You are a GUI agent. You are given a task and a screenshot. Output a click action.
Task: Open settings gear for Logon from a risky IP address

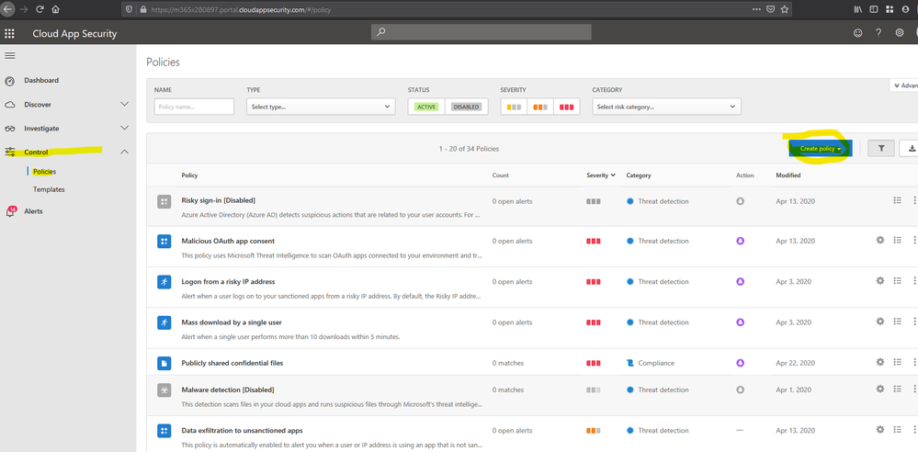click(879, 281)
